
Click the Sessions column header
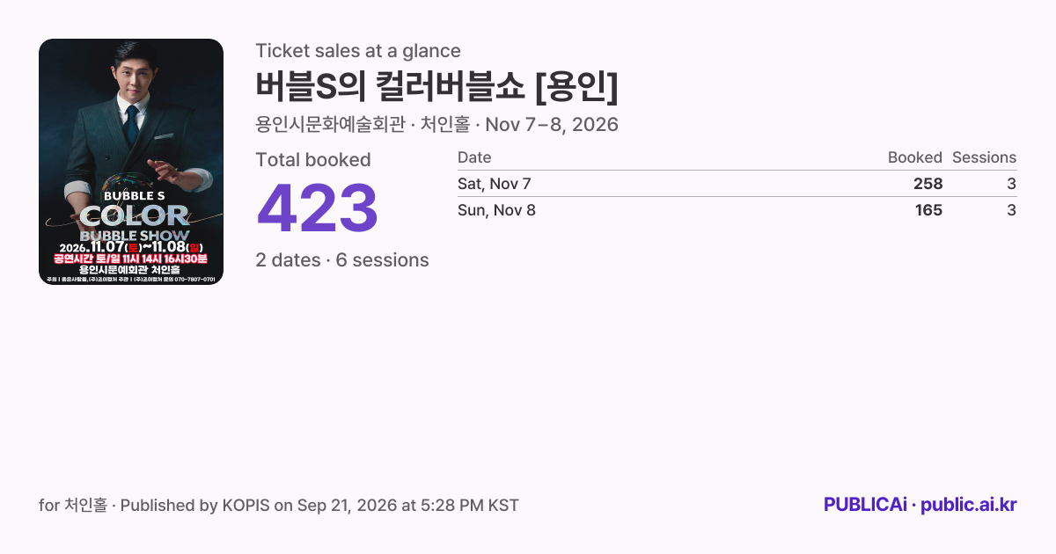984,157
